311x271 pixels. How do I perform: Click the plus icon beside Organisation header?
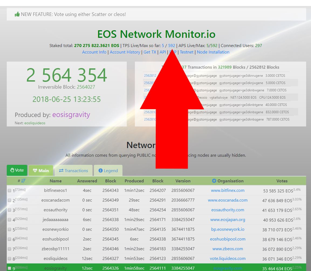(214, 181)
